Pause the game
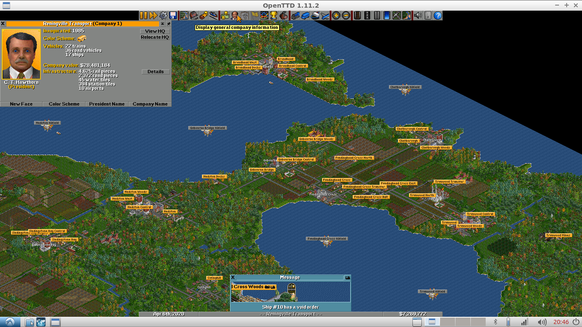The image size is (582, 327). point(144,15)
